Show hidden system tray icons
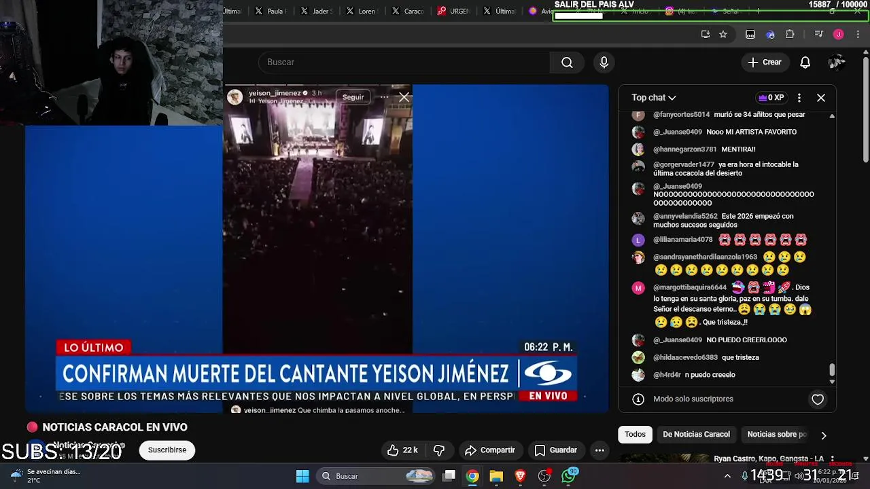This screenshot has height=489, width=870. [727, 476]
